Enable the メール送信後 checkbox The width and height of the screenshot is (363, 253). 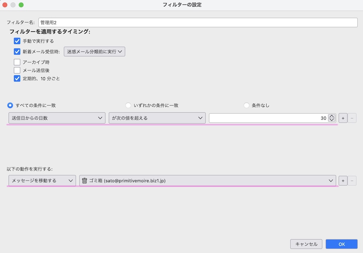[x=17, y=70]
